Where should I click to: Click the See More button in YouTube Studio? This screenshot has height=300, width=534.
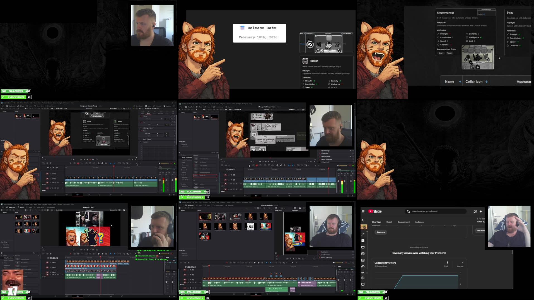click(381, 232)
